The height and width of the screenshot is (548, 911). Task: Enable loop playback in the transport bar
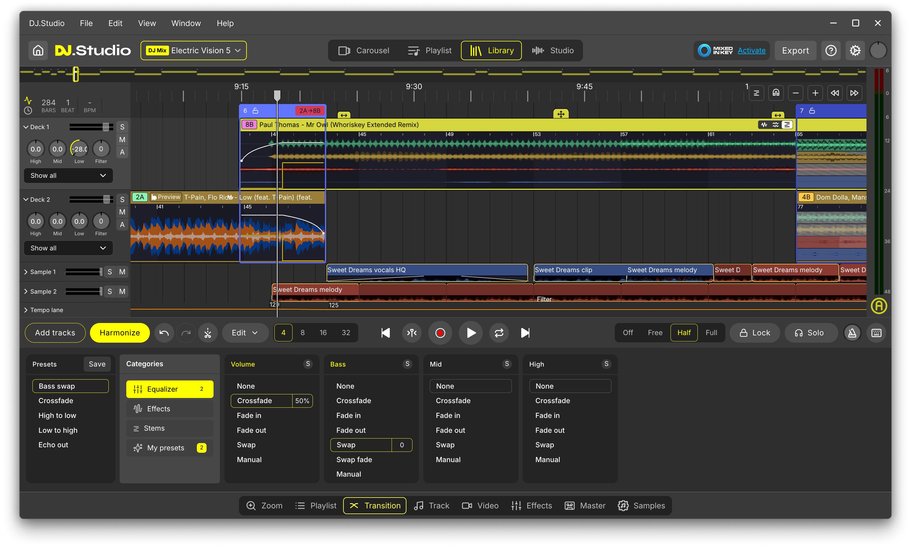[499, 333]
